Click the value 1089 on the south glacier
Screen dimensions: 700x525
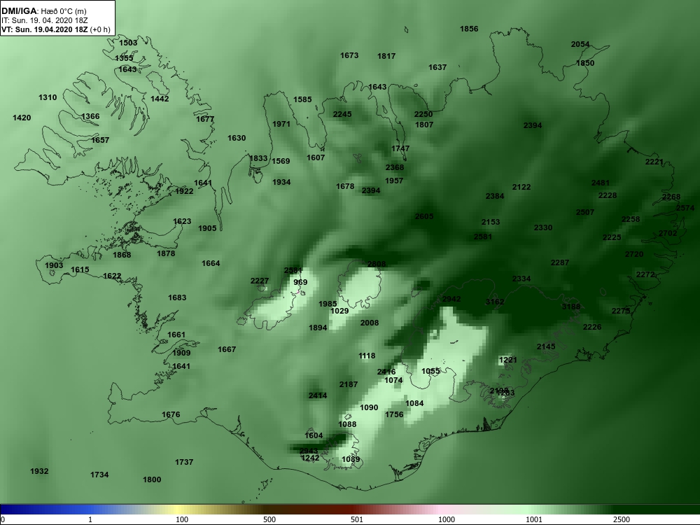351,459
